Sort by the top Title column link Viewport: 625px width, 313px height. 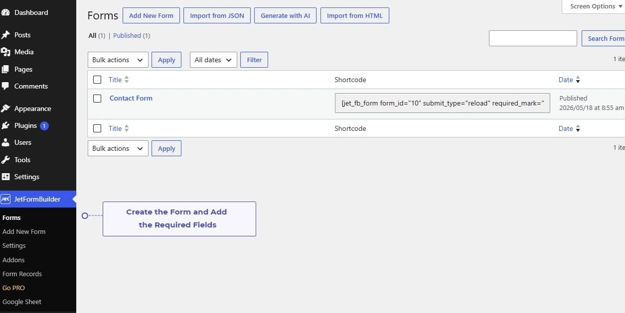point(115,80)
